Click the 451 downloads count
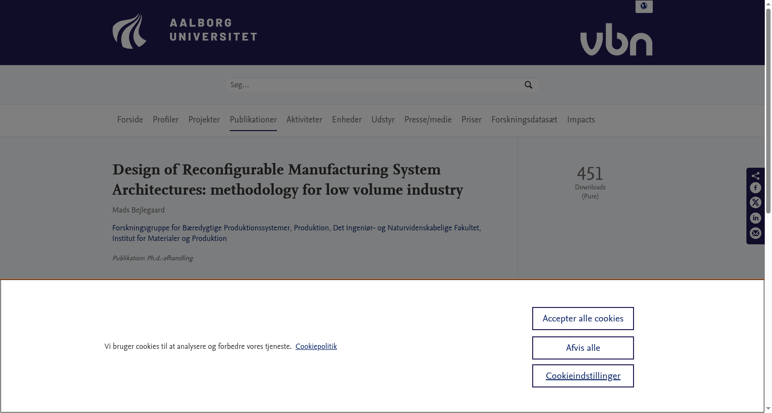 click(x=590, y=173)
